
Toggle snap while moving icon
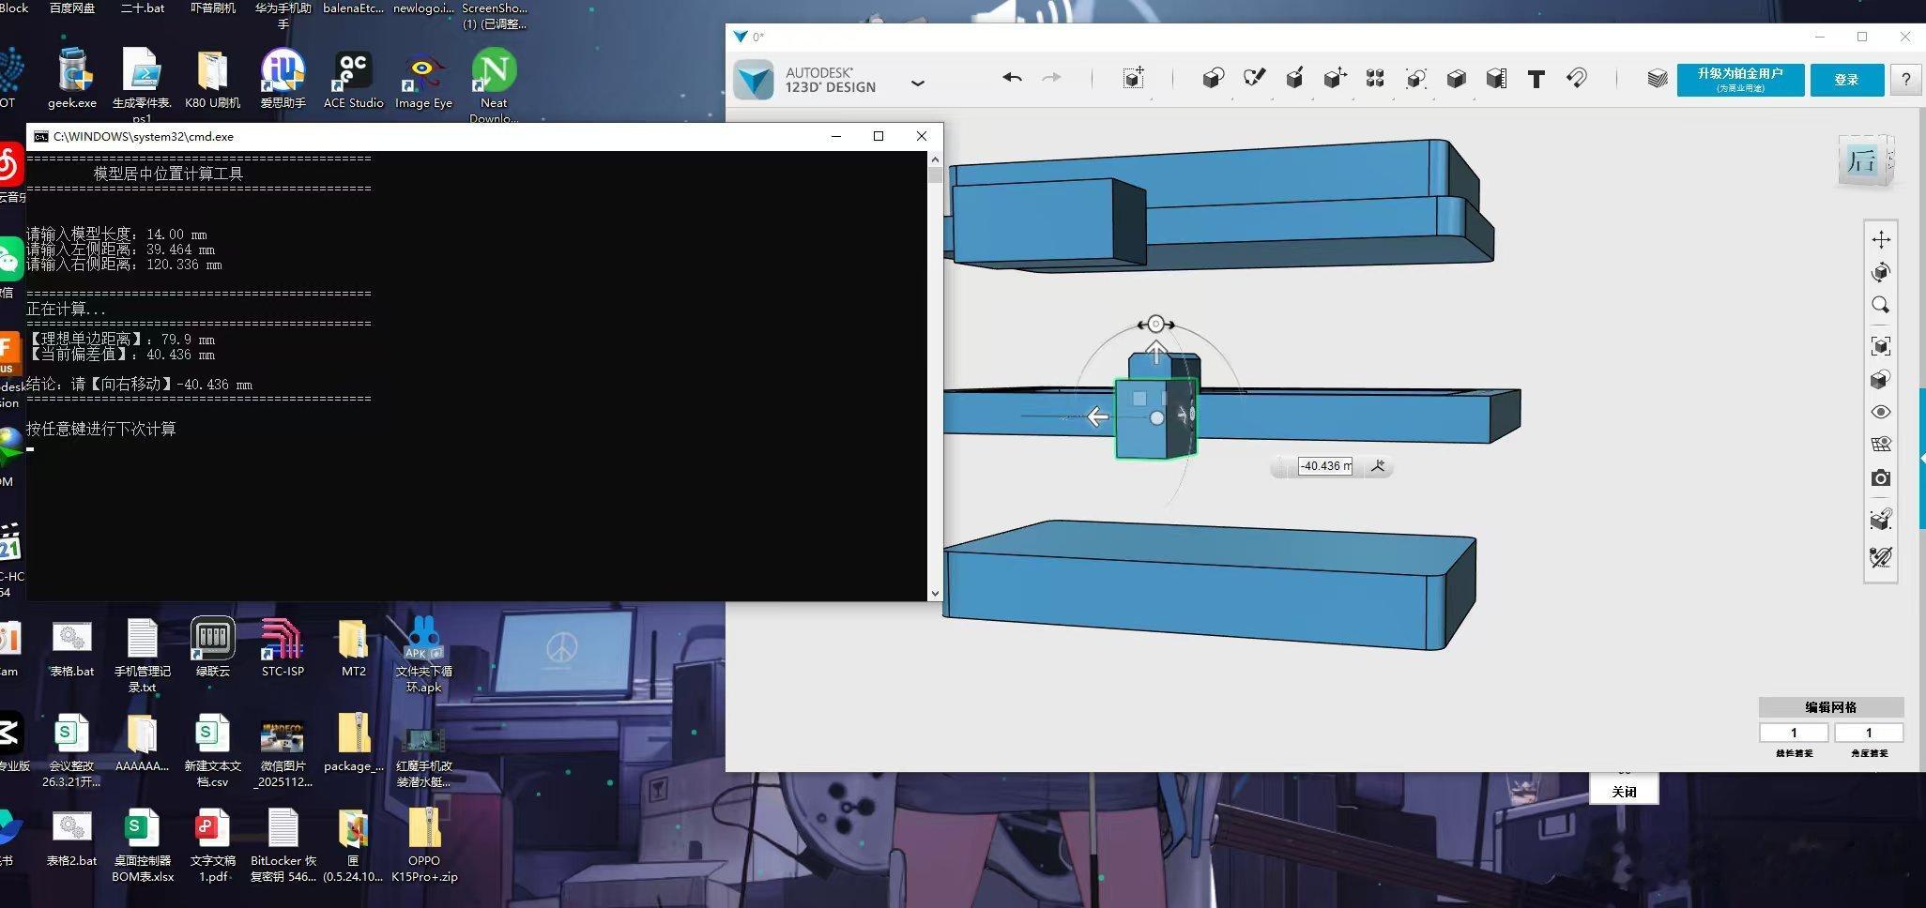coord(1881,520)
